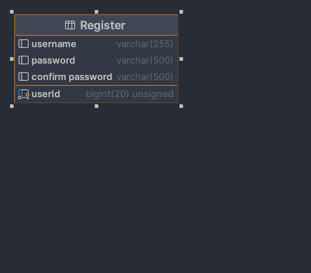311x273 pixels.
Task: Select the blue foreign-key column icon beside userId
Action: [21, 93]
